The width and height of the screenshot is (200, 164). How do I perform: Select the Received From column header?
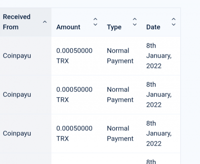coord(17,22)
